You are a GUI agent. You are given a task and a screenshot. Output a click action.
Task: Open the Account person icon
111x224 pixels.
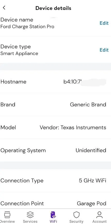coord(99,215)
